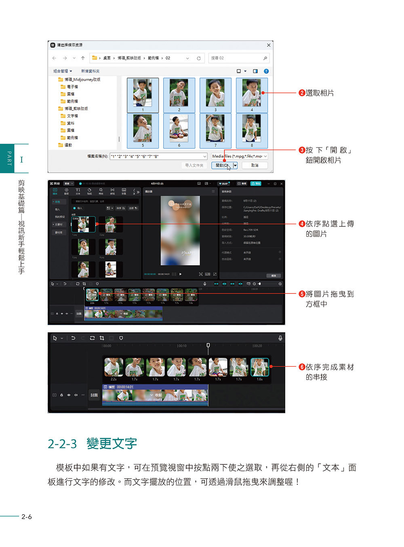The height and width of the screenshot is (547, 404).
Task: Select the 文本 (Text) panel icon
Action: click(x=78, y=191)
